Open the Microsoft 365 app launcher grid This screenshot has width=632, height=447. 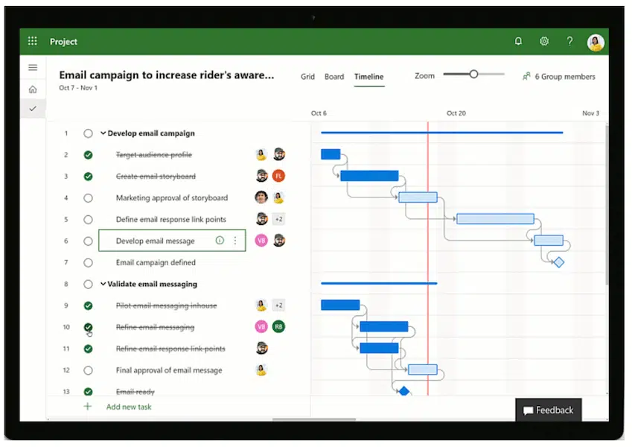pyautogui.click(x=32, y=41)
